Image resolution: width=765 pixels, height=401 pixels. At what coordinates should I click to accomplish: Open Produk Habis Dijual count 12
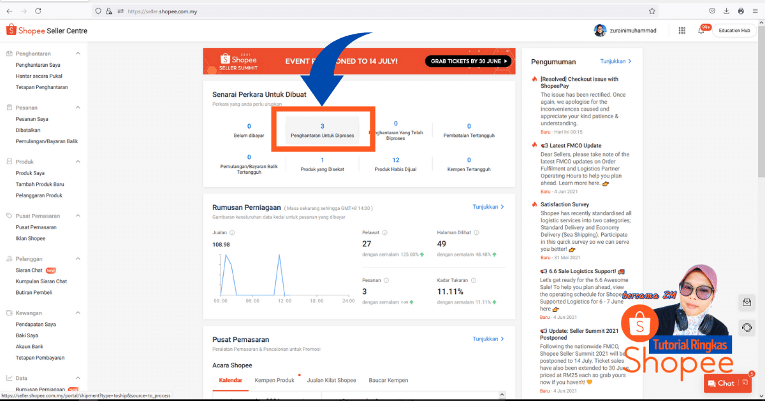[396, 164]
